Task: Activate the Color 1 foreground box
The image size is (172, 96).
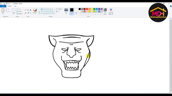Action: [72, 11]
